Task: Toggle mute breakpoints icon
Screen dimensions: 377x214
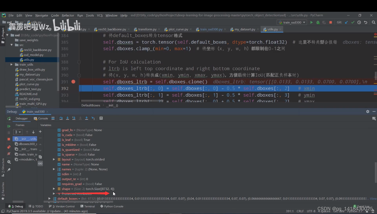Action: point(9,154)
